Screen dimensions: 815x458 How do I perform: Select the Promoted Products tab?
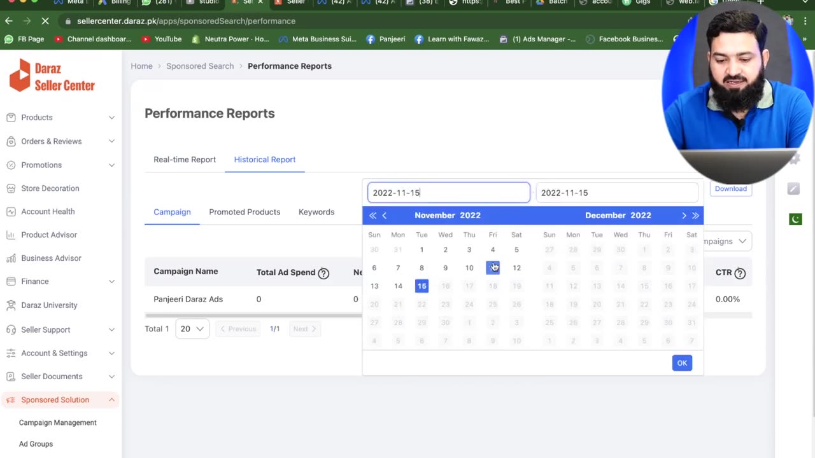coord(244,212)
